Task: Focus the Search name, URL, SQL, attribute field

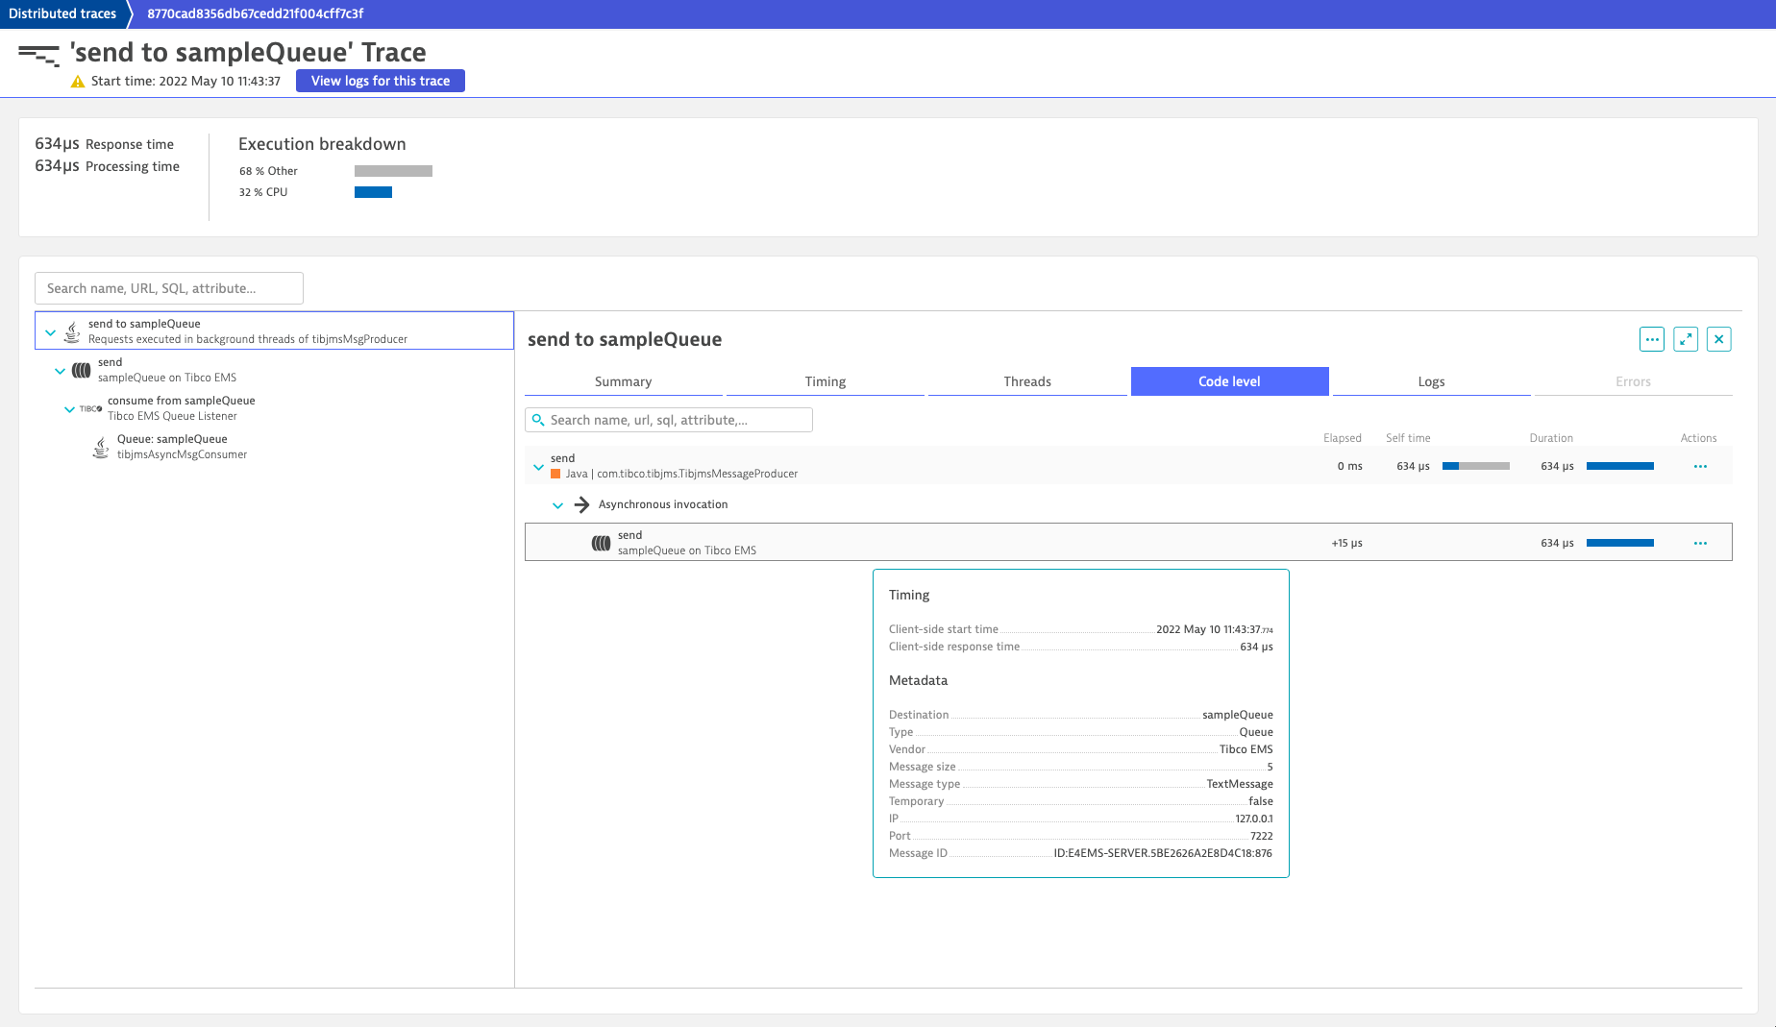Action: (169, 288)
